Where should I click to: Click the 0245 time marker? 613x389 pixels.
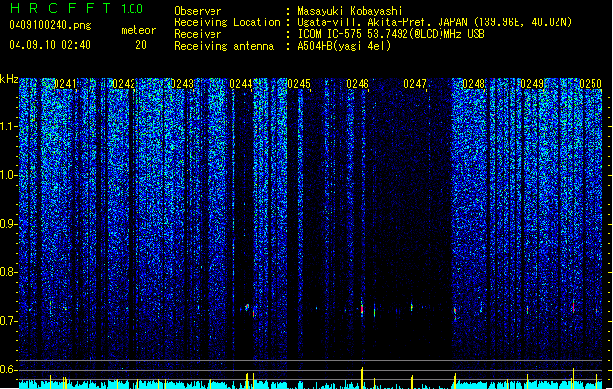click(299, 84)
